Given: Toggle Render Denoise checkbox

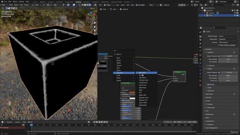Looking at the screenshot, I should [208, 84].
